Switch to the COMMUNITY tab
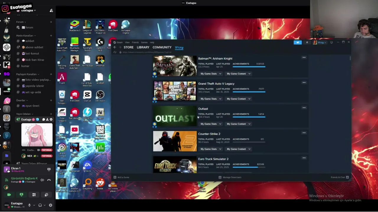Image resolution: width=378 pixels, height=212 pixels. (162, 47)
